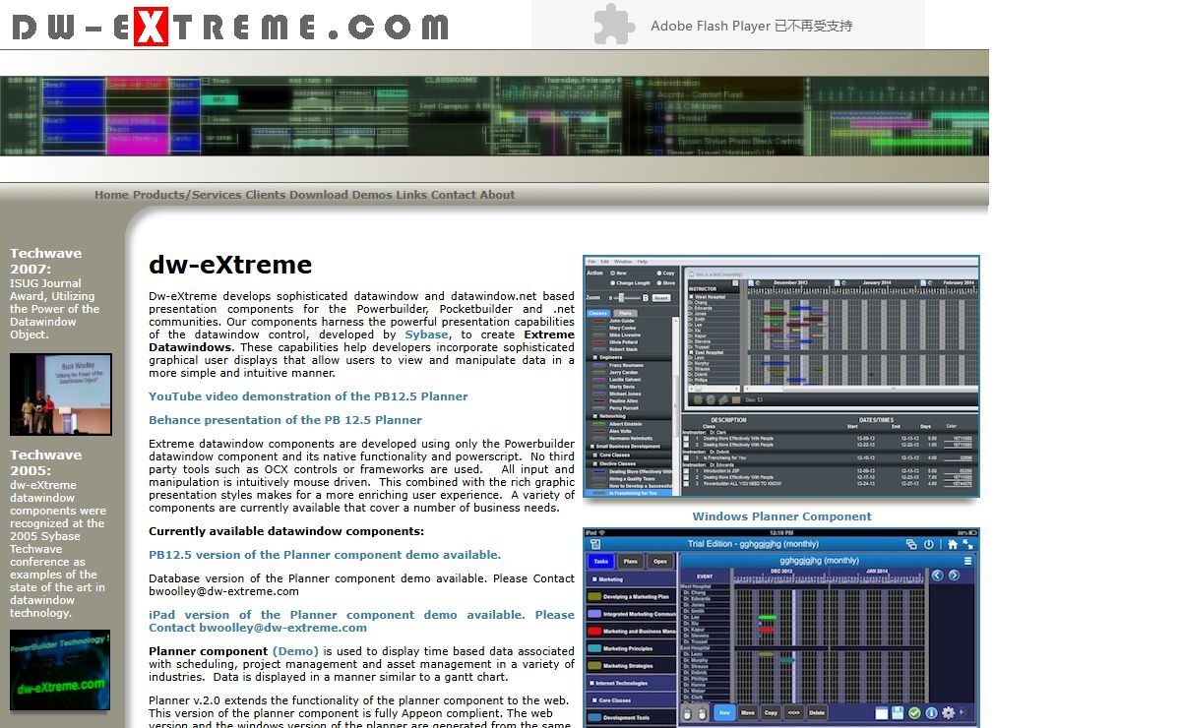Click the Techwave 2005: sidebar heading
The image size is (1181, 728).
46,462
